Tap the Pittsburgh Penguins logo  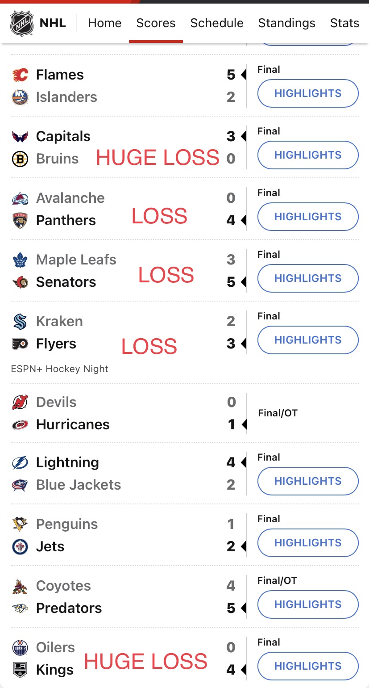pyautogui.click(x=20, y=524)
